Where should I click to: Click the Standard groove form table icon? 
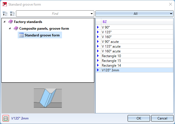tap(21, 35)
